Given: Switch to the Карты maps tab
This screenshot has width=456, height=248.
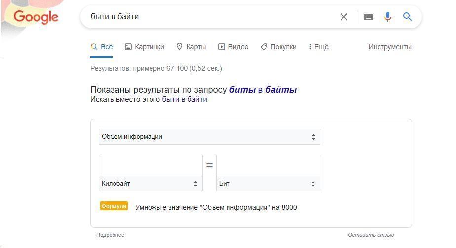Looking at the screenshot, I should pos(191,47).
